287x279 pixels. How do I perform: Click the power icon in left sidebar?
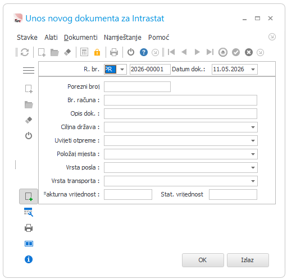point(29,135)
